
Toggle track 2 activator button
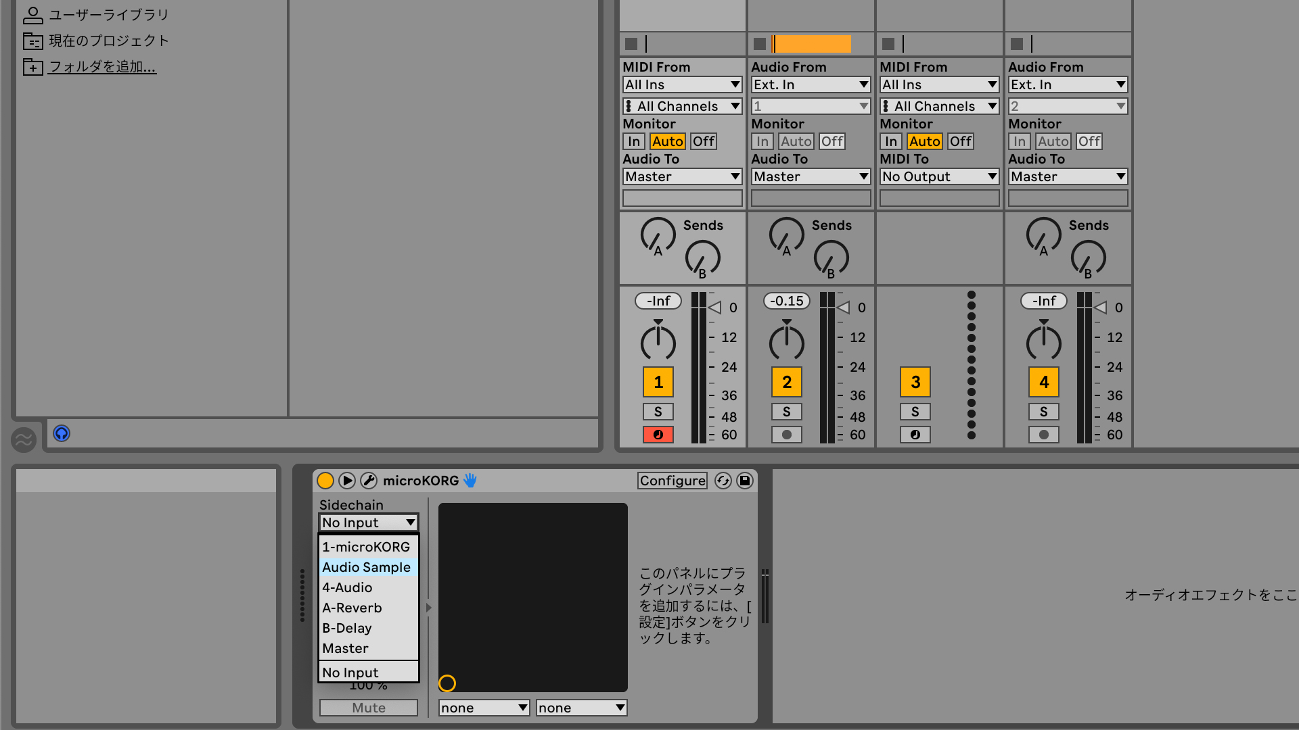[787, 382]
